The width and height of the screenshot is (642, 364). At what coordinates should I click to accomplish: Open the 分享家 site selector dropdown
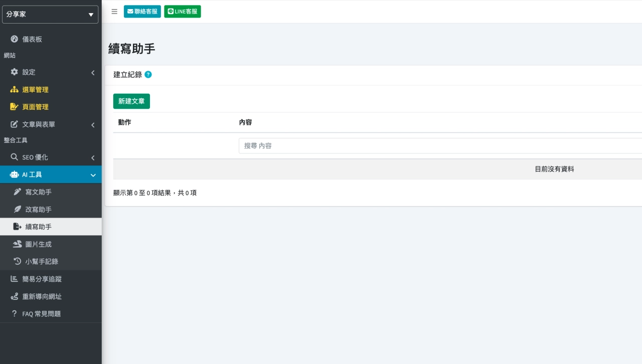[x=50, y=15]
